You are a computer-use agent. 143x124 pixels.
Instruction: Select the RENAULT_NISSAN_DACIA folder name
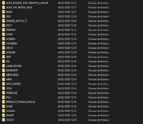tap(21, 102)
